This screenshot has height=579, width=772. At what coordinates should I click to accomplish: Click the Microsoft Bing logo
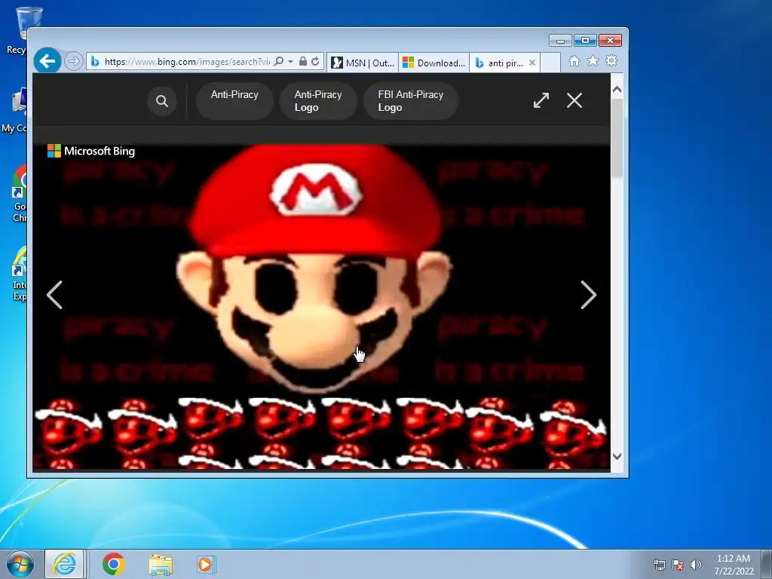tap(91, 151)
